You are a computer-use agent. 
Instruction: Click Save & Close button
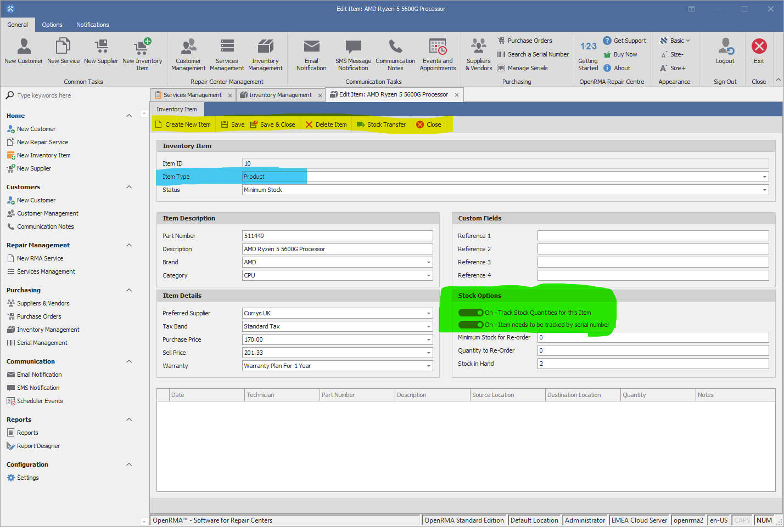click(x=272, y=124)
